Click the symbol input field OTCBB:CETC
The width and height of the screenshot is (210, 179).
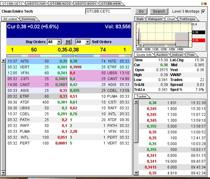[108, 11]
